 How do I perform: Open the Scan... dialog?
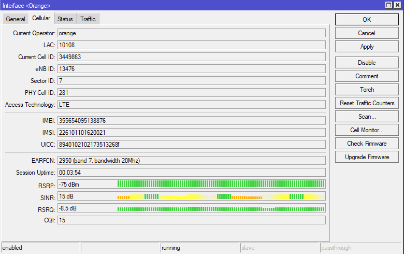pyautogui.click(x=367, y=117)
